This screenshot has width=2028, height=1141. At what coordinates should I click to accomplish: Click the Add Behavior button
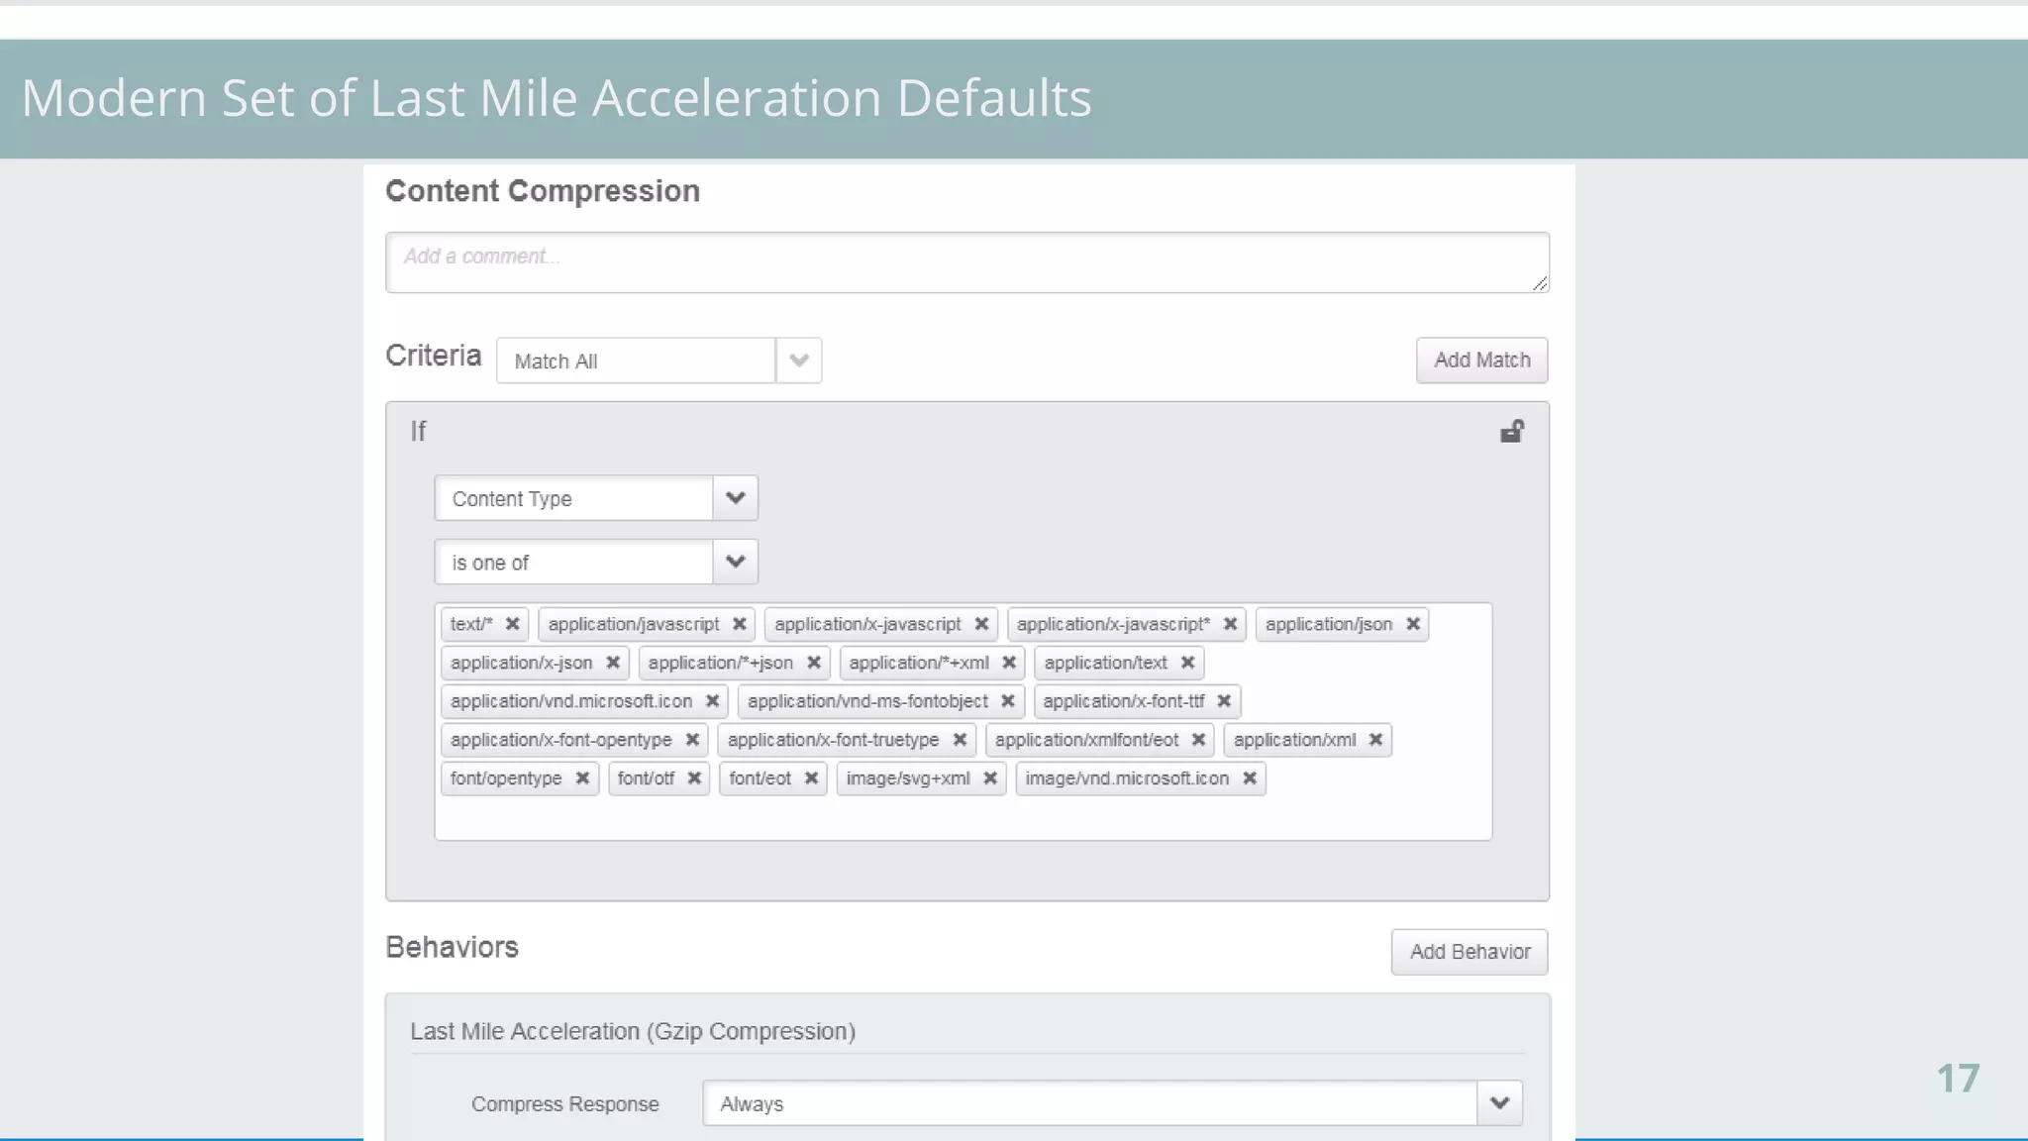click(1470, 952)
